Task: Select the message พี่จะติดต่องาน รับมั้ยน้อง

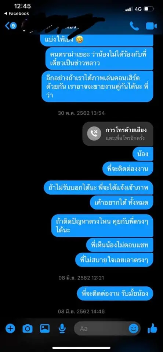Action: tap(115, 293)
